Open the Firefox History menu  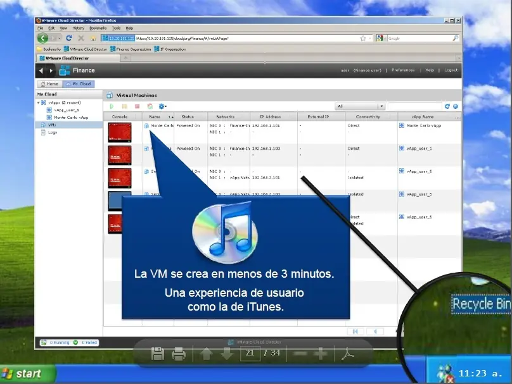coord(79,28)
